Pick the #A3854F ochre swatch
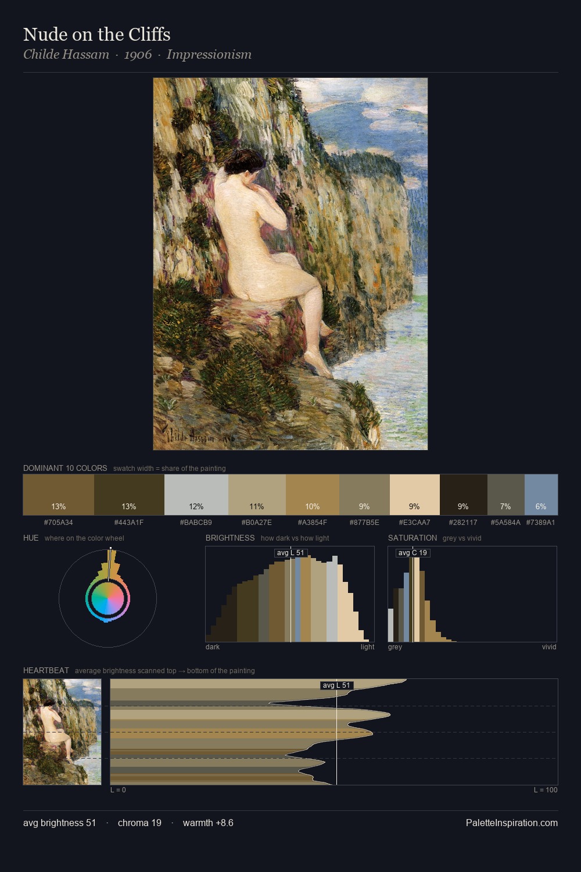The image size is (581, 872). [313, 495]
